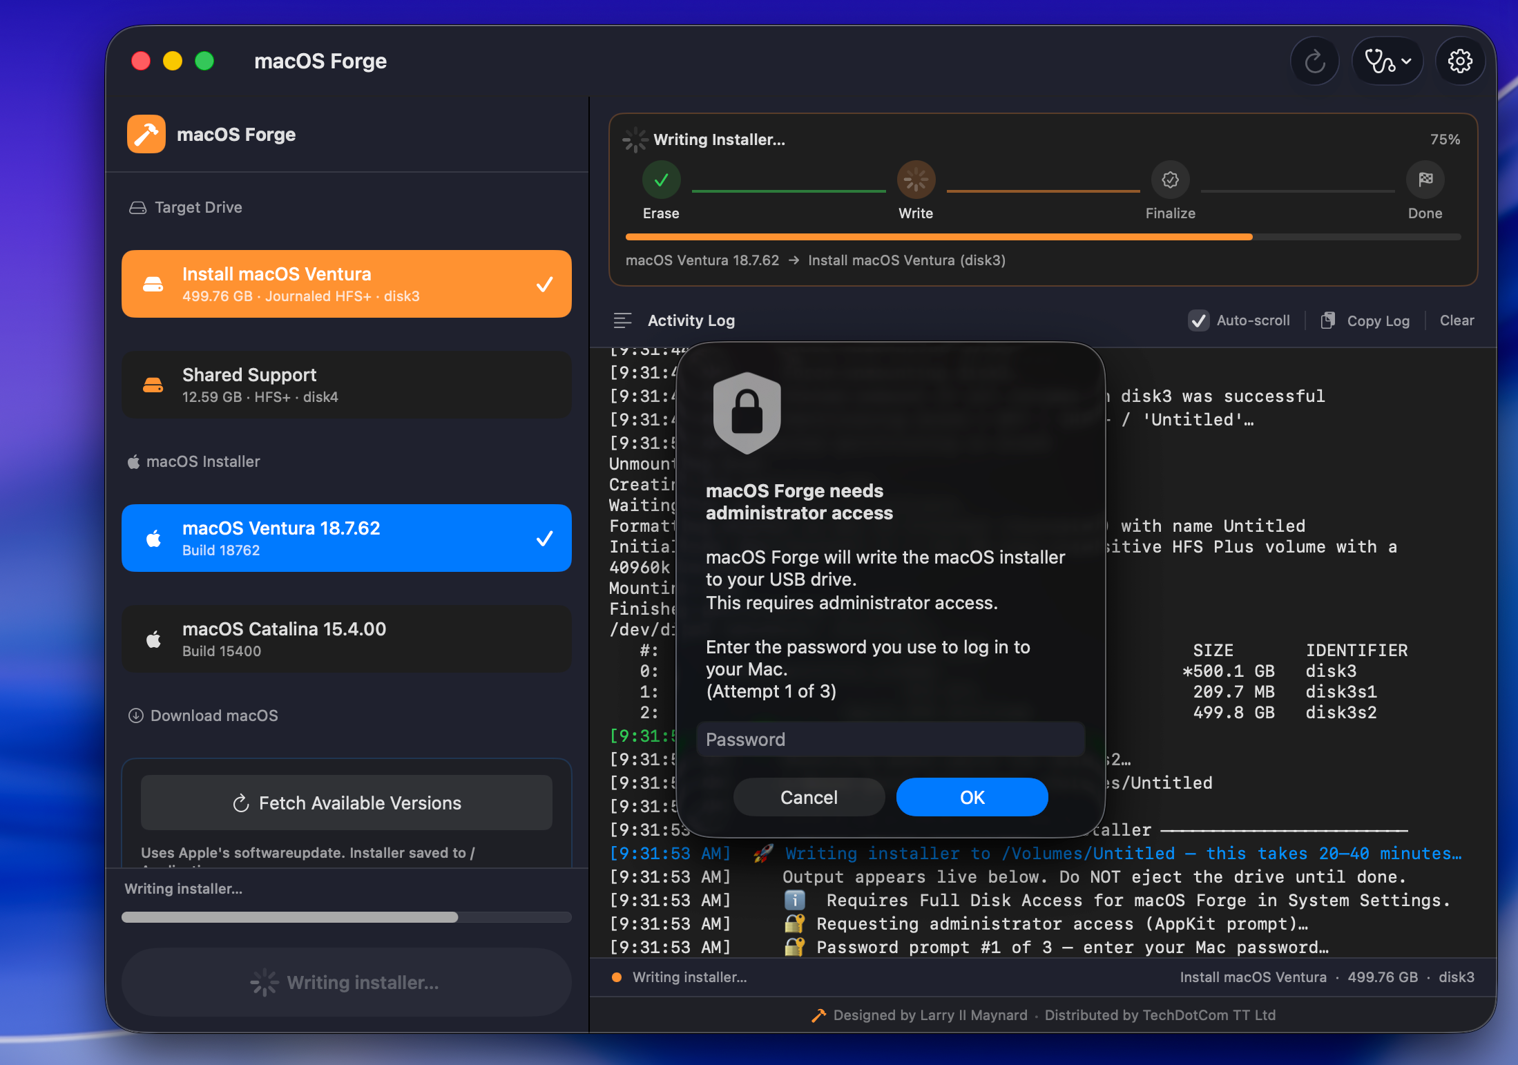This screenshot has width=1518, height=1065.
Task: Toggle the Auto-scroll checkbox
Action: 1198,320
